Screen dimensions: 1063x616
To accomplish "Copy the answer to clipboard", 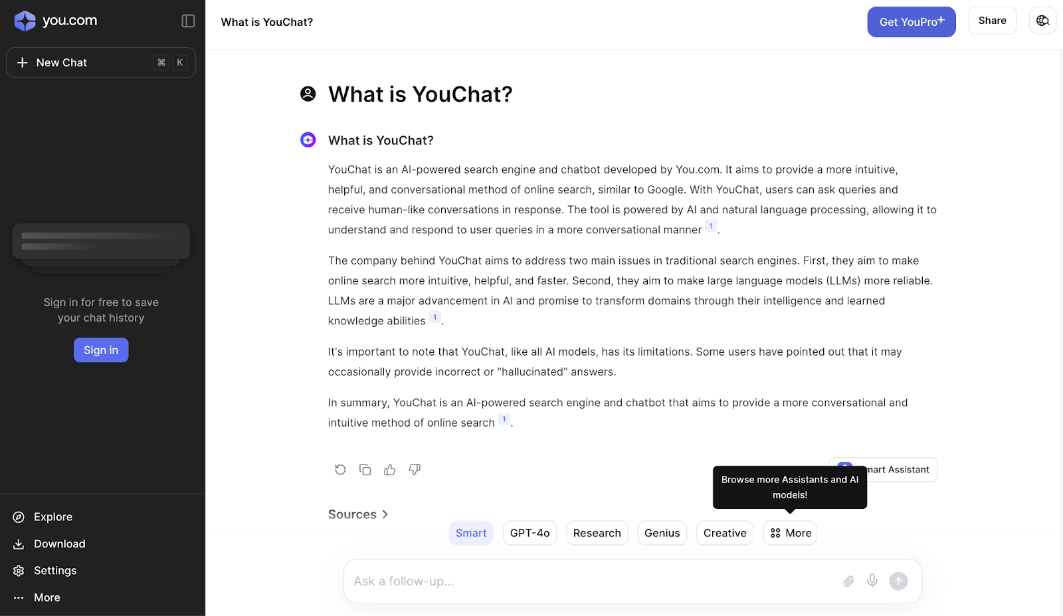I will (365, 470).
